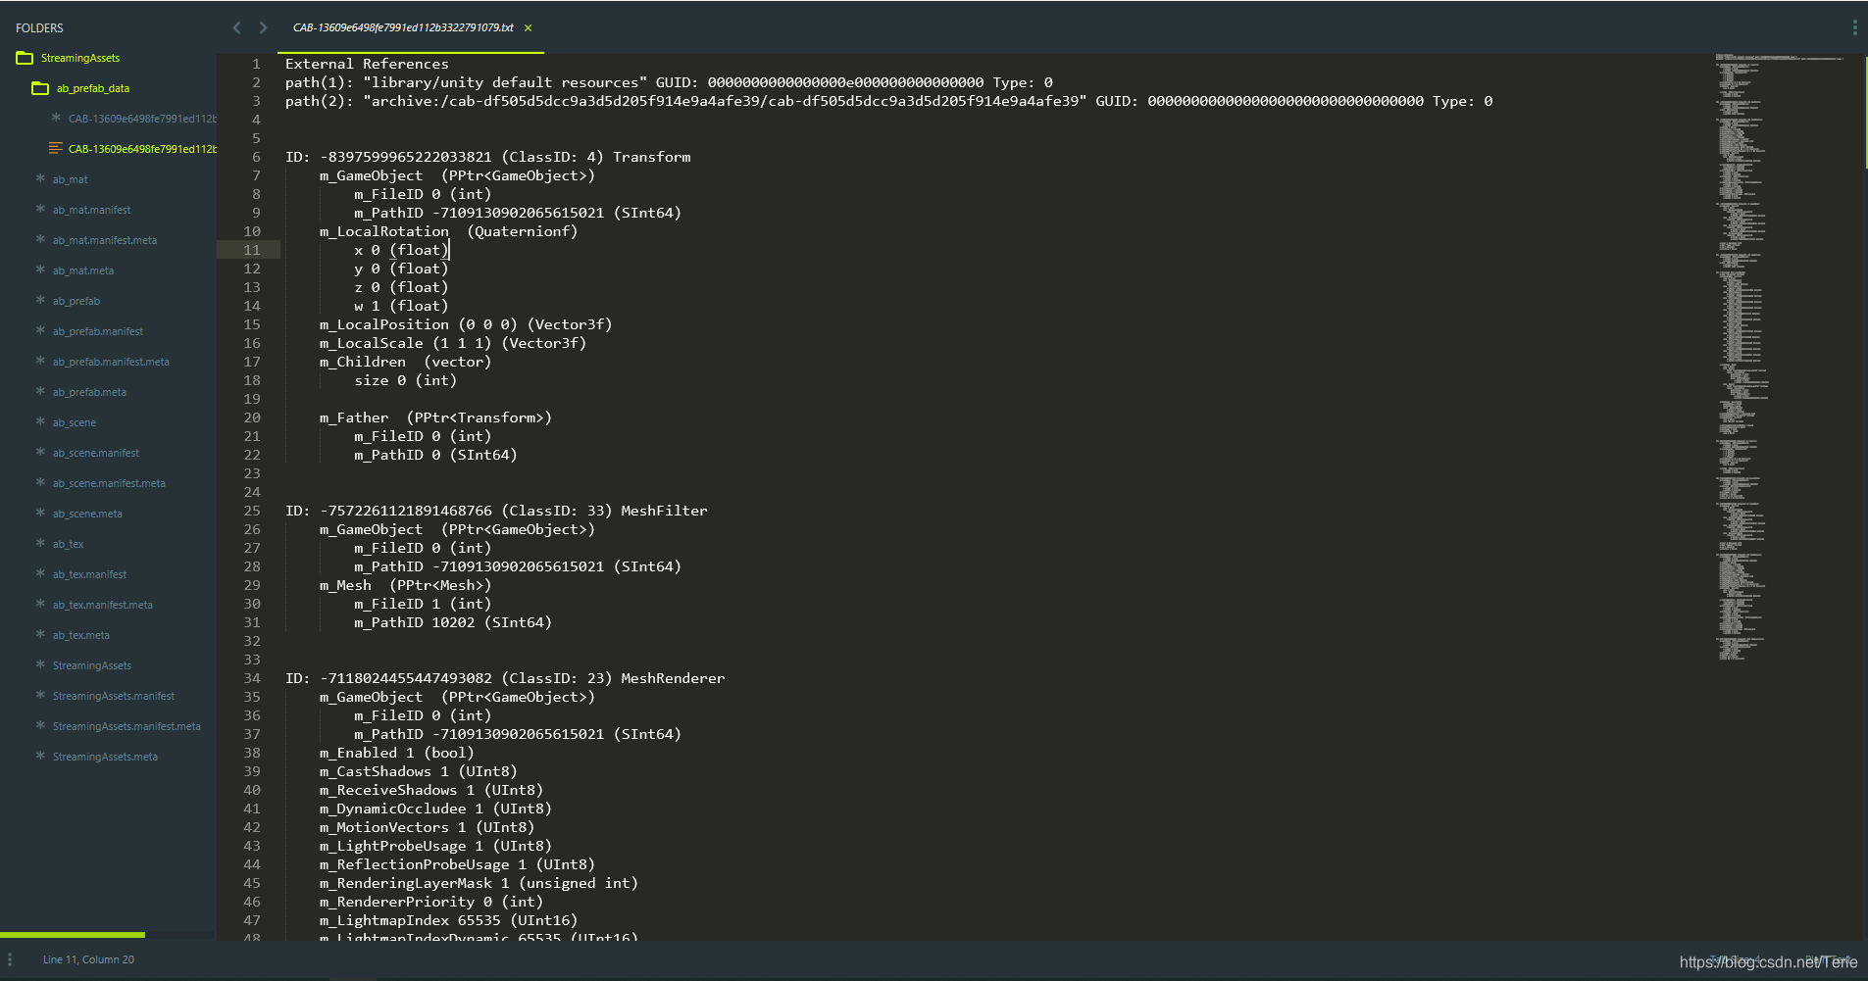This screenshot has width=1868, height=981.
Task: Click asterisk icon of the greyed CAB-13609e file
Action: point(56,118)
